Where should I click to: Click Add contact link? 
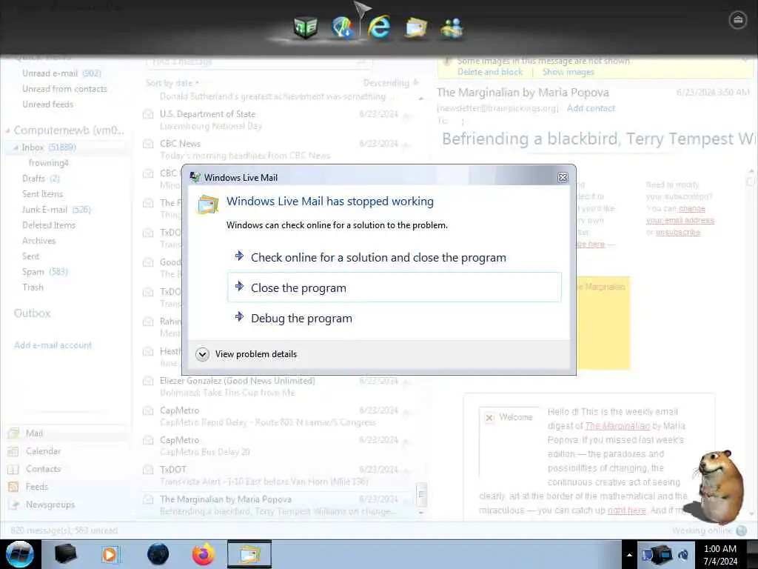[x=591, y=108]
